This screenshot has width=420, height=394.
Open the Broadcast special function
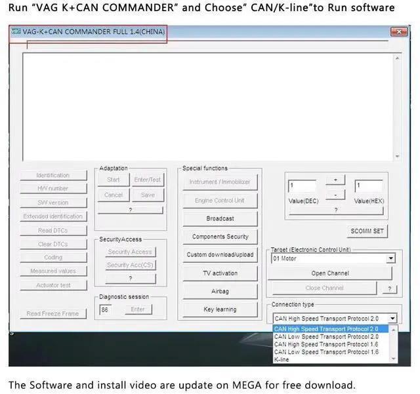[220, 219]
